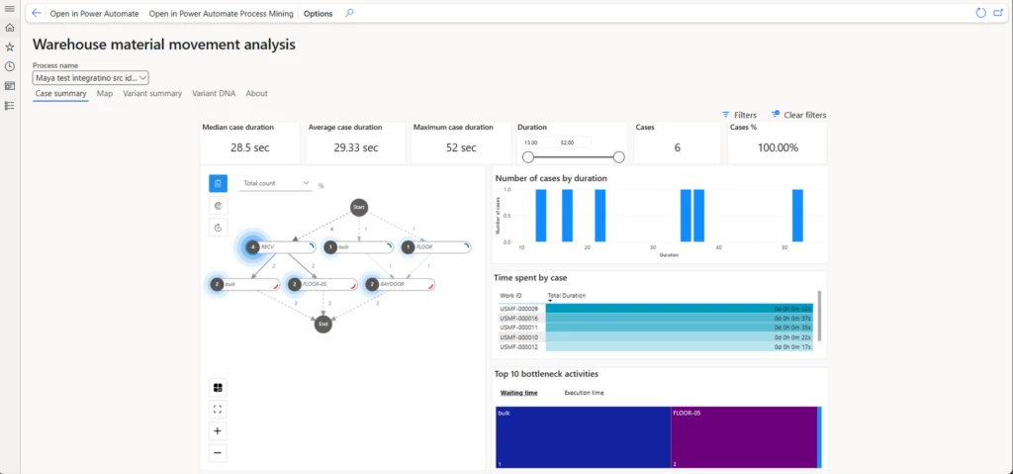The image size is (1013, 474).
Task: Switch to Execution time bottleneck view
Action: [584, 393]
